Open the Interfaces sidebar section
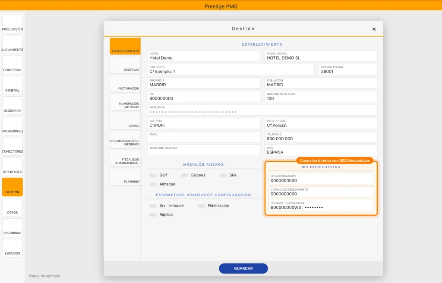Viewport: 442px width, 283px height. 13,167
